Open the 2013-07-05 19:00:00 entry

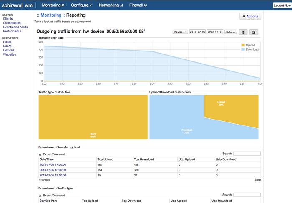click(53, 175)
